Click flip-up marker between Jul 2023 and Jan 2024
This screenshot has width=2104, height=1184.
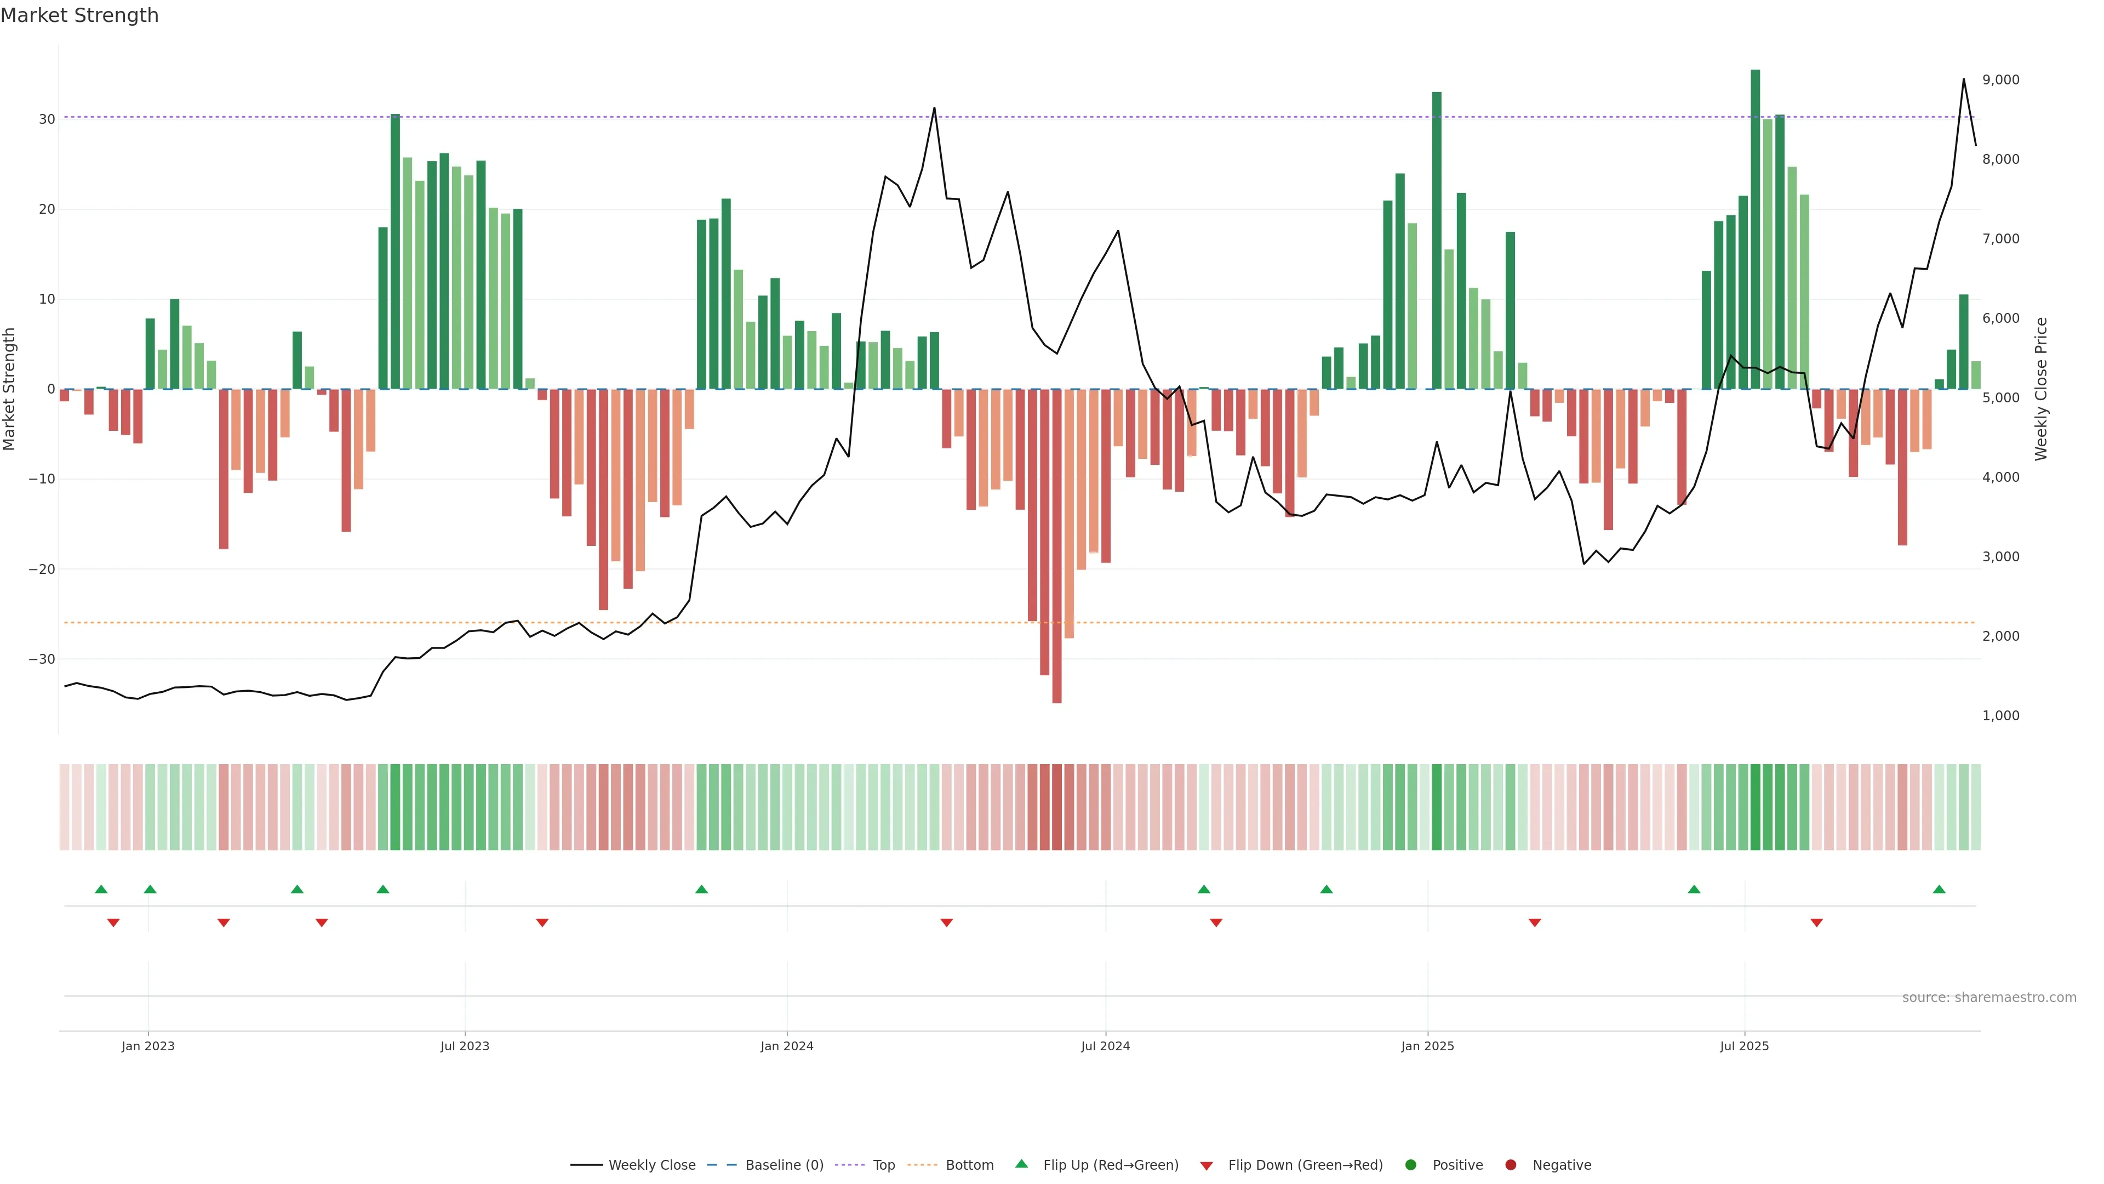pos(701,889)
